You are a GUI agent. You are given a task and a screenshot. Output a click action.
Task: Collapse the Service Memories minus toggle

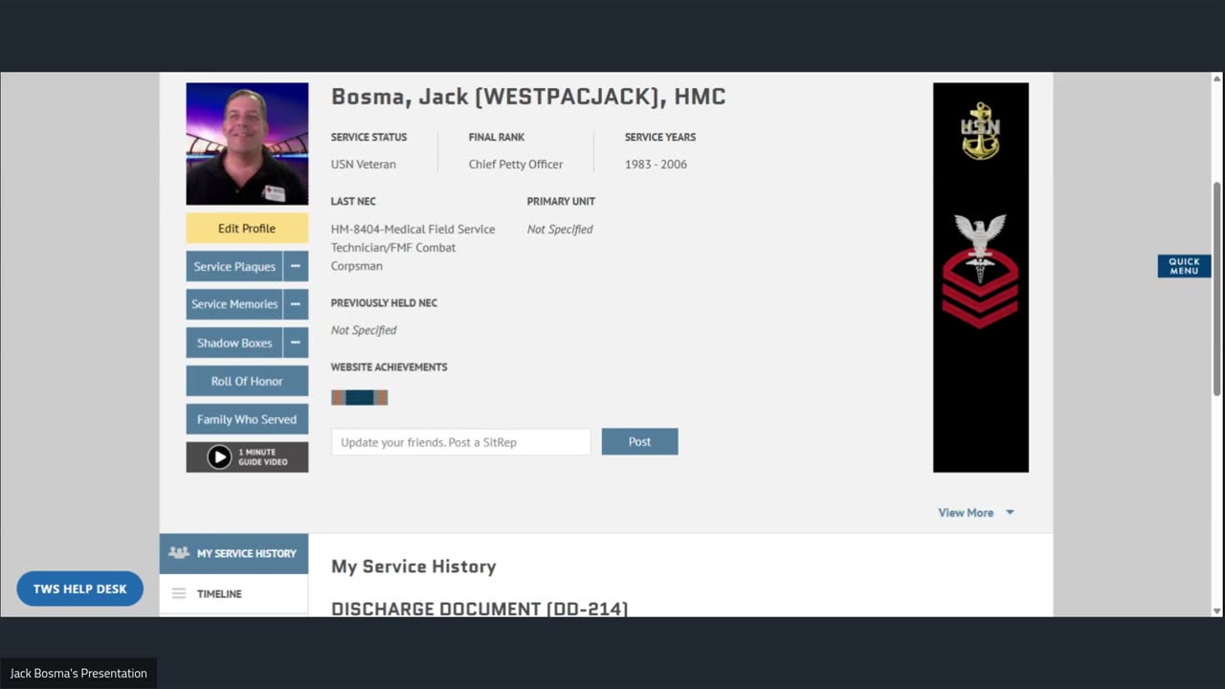(x=296, y=304)
